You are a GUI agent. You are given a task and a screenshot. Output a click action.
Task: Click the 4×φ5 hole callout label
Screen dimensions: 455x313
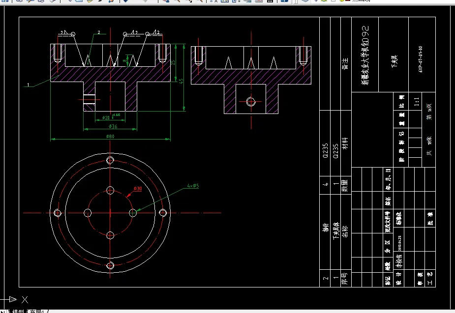(x=193, y=186)
